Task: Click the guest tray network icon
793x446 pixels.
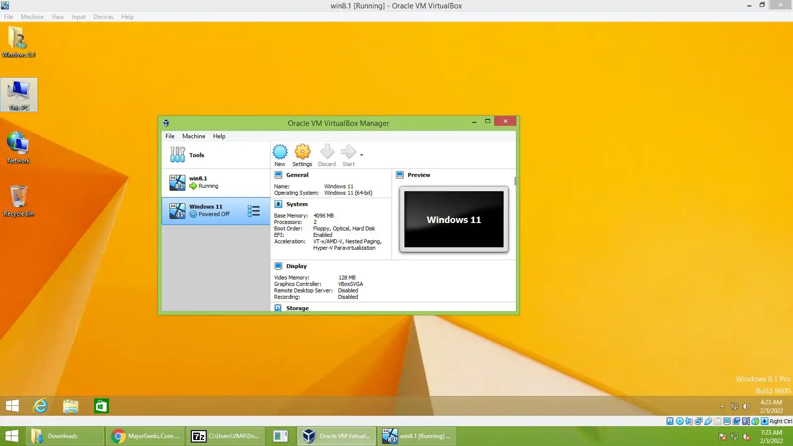Action: pos(735,406)
